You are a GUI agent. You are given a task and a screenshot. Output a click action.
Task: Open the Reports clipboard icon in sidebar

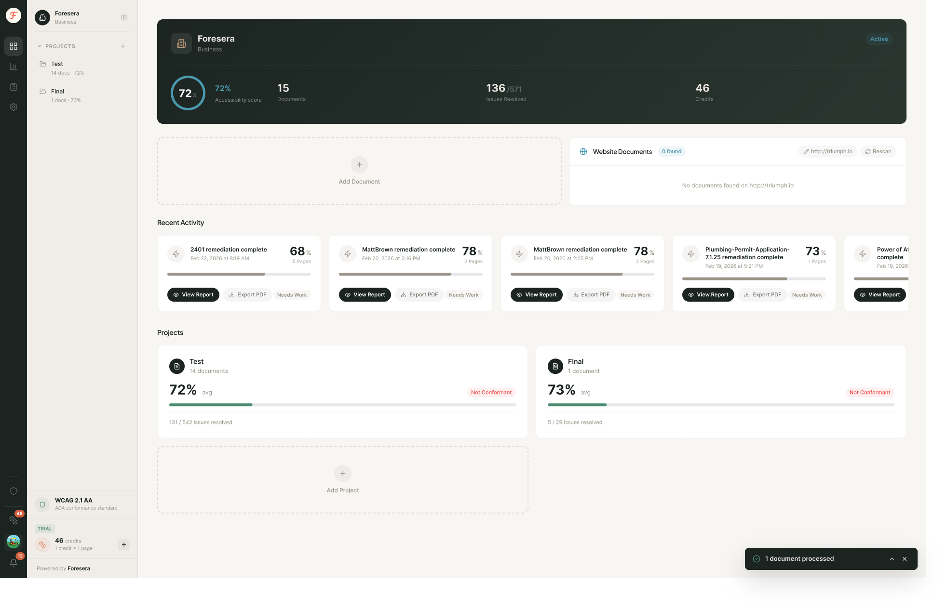point(14,87)
